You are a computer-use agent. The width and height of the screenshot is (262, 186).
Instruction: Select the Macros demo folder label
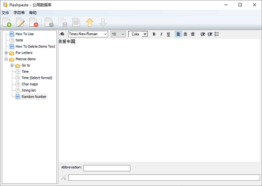coord(25,59)
